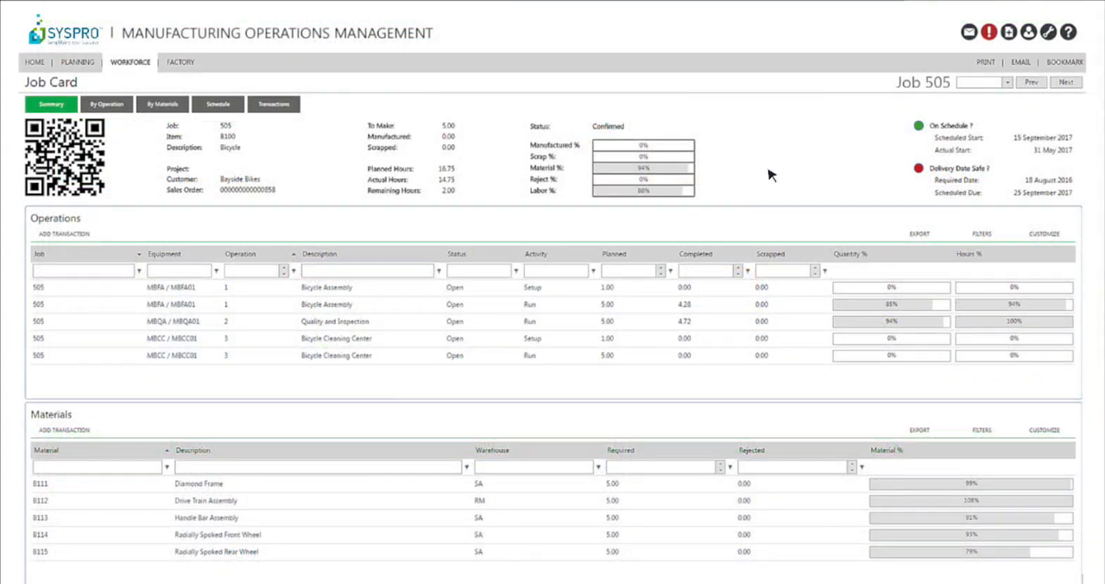Screen dimensions: 1105x584
Task: Click the filter funnel for Warehouse column
Action: 598,467
